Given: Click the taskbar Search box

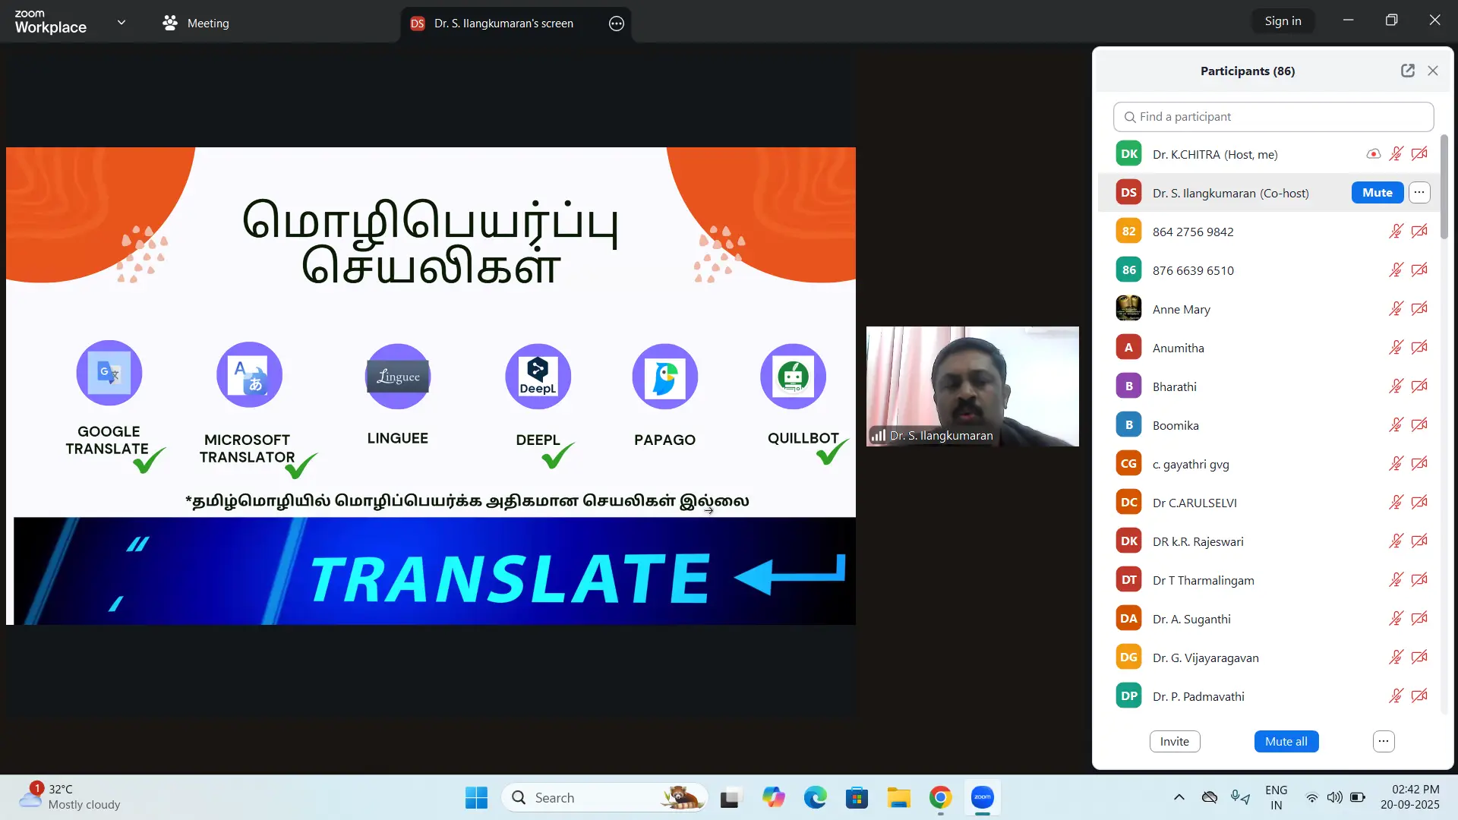Looking at the screenshot, I should (605, 798).
